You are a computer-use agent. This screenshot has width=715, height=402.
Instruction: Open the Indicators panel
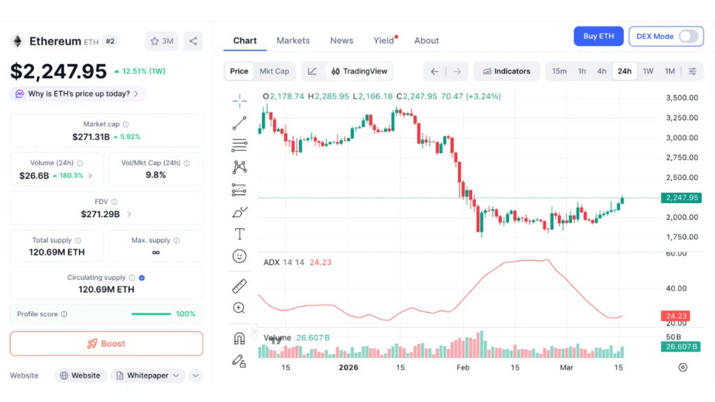point(506,71)
